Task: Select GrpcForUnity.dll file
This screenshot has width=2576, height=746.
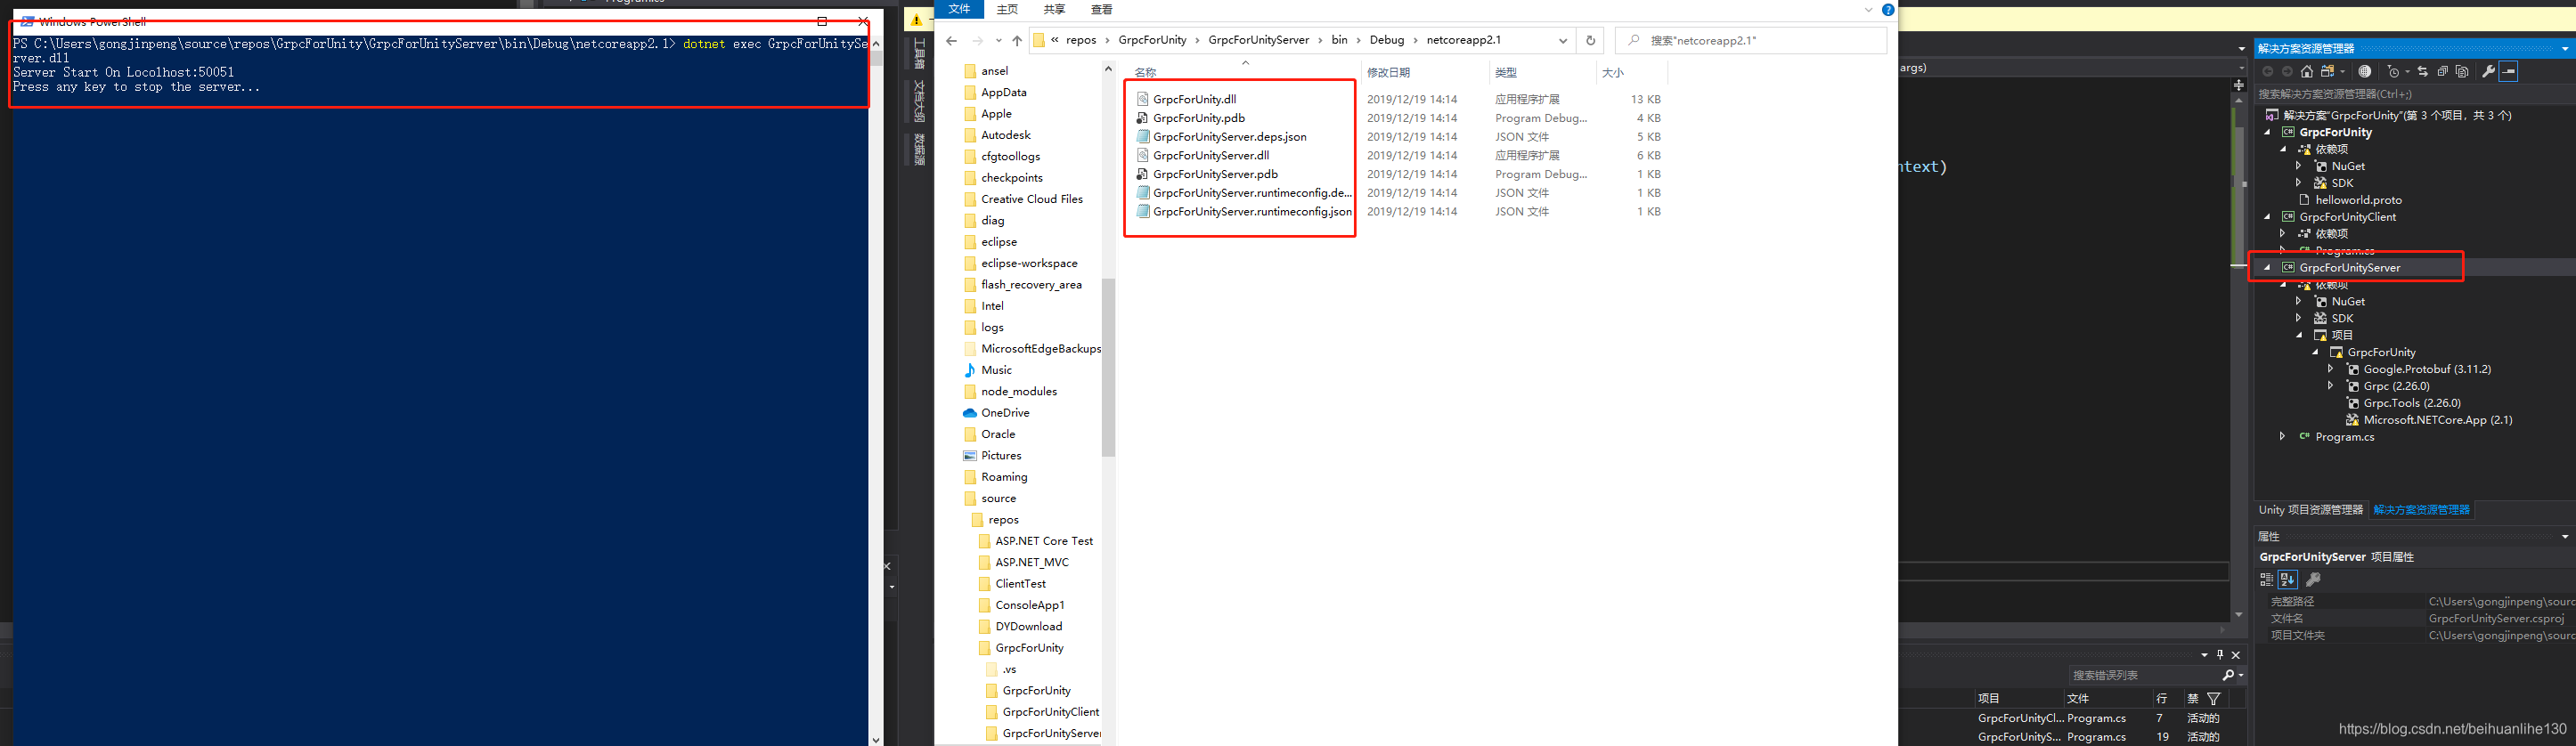Action: (1195, 99)
